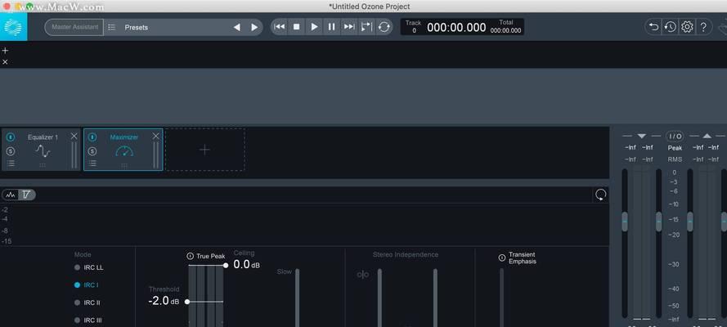The width and height of the screenshot is (727, 327).
Task: Select the IRC LL mode
Action: 89,267
